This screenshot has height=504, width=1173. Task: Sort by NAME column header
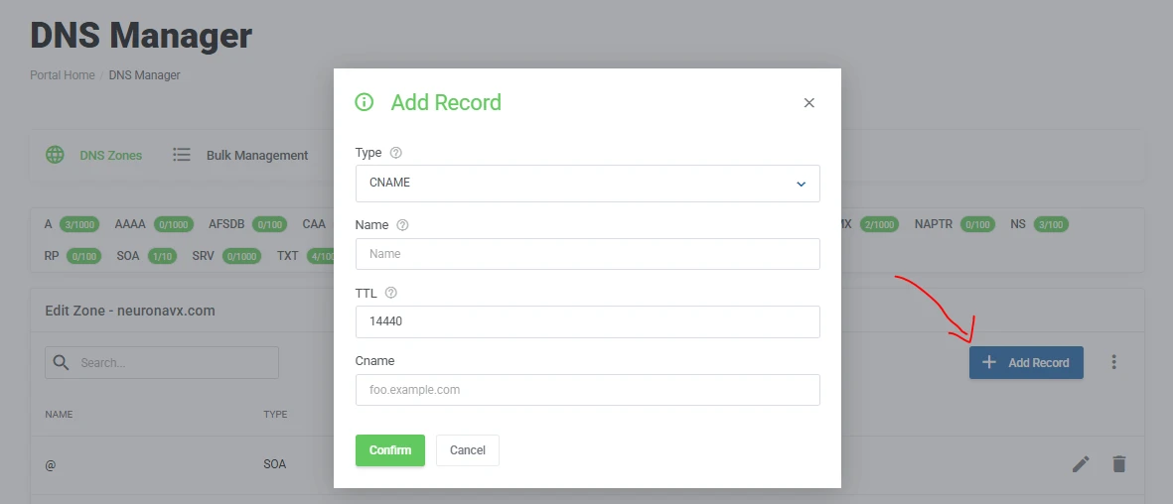pyautogui.click(x=60, y=415)
